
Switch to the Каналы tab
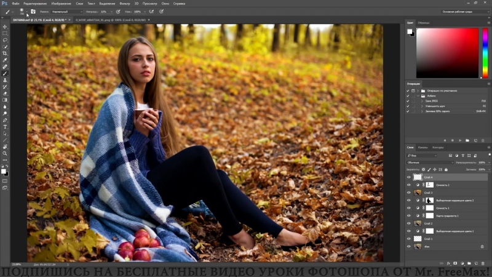point(423,147)
